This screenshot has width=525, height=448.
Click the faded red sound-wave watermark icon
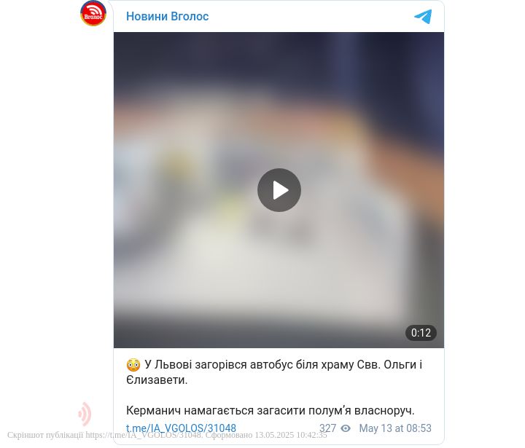[85, 414]
